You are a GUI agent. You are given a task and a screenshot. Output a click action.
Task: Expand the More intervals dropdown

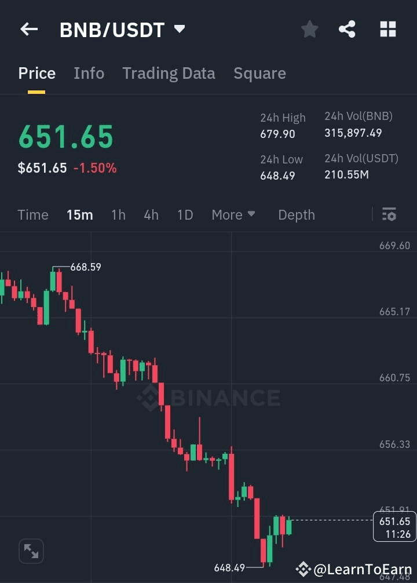tap(233, 214)
